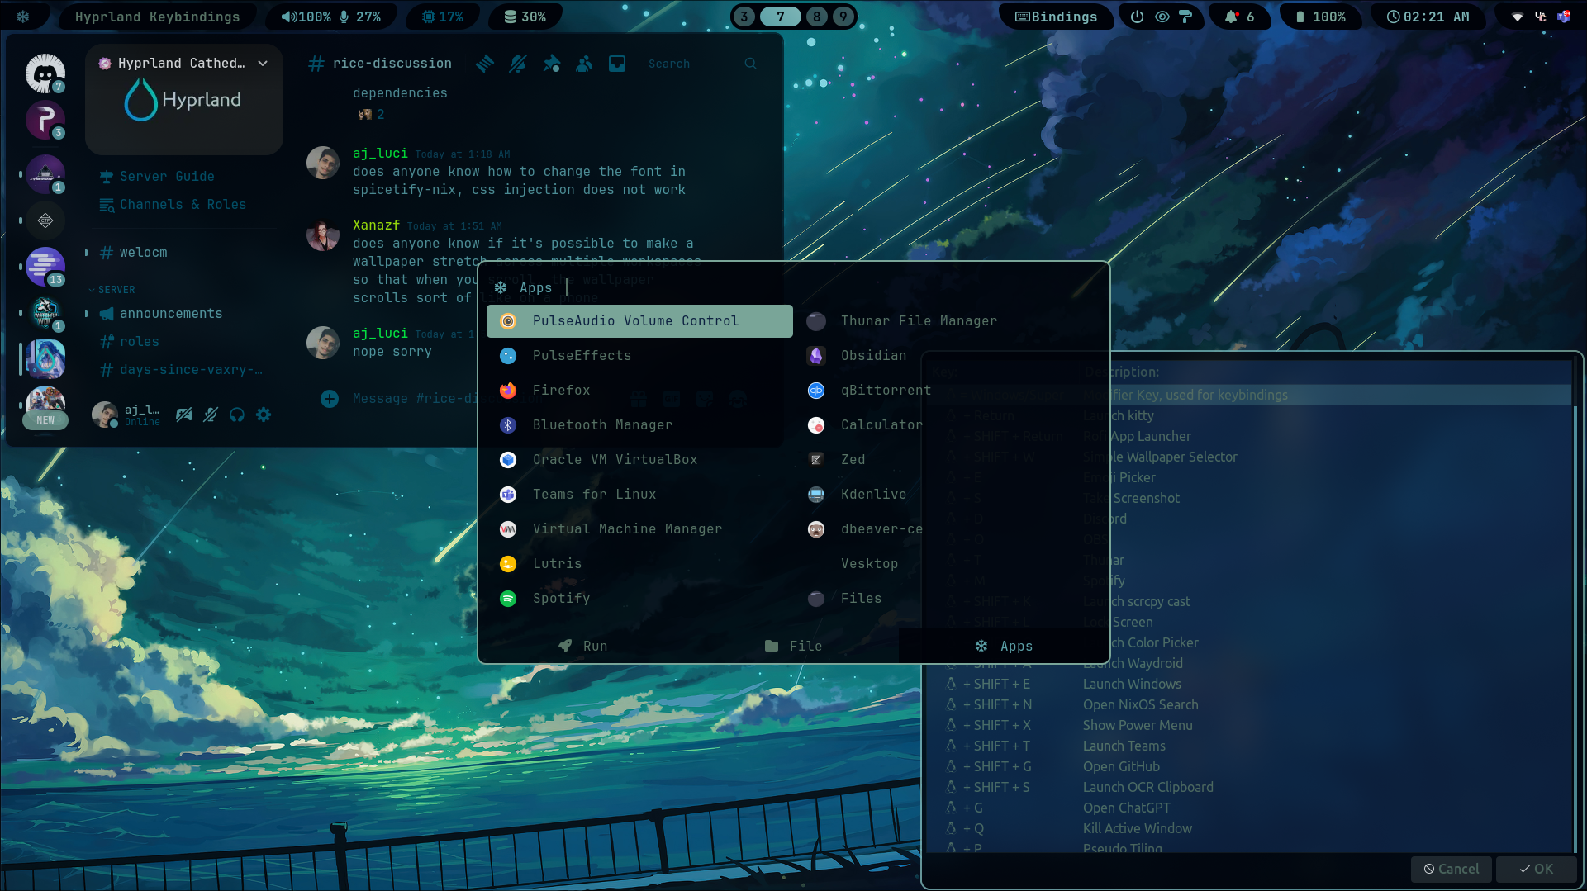
Task: Click OK in keybindings dialog
Action: pos(1536,869)
